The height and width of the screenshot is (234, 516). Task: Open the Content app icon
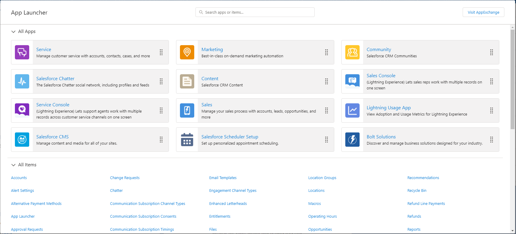(x=187, y=81)
